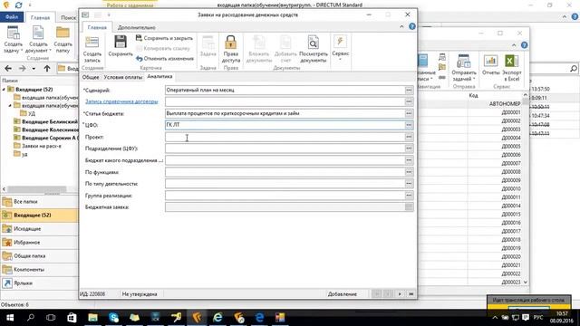Click into the Проект input field
The height and width of the screenshot is (326, 580).
pyautogui.click(x=285, y=137)
